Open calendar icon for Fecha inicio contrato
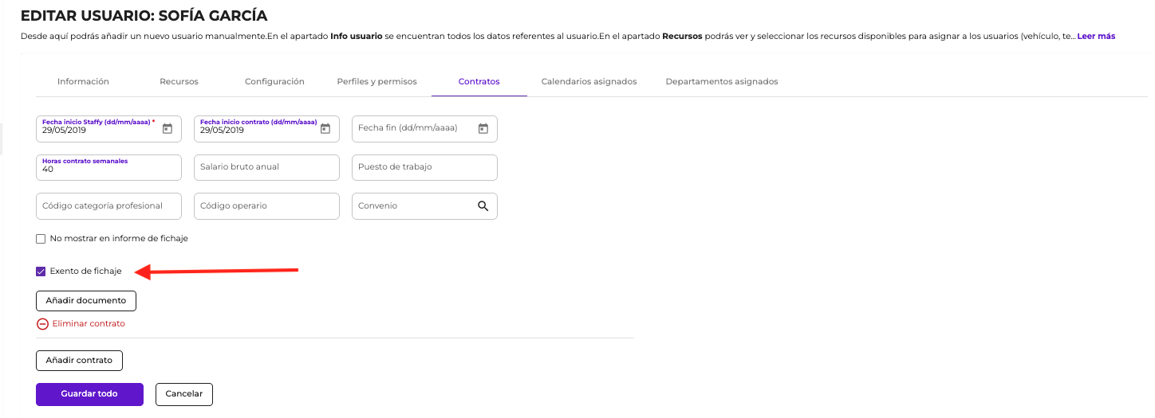 [x=325, y=128]
